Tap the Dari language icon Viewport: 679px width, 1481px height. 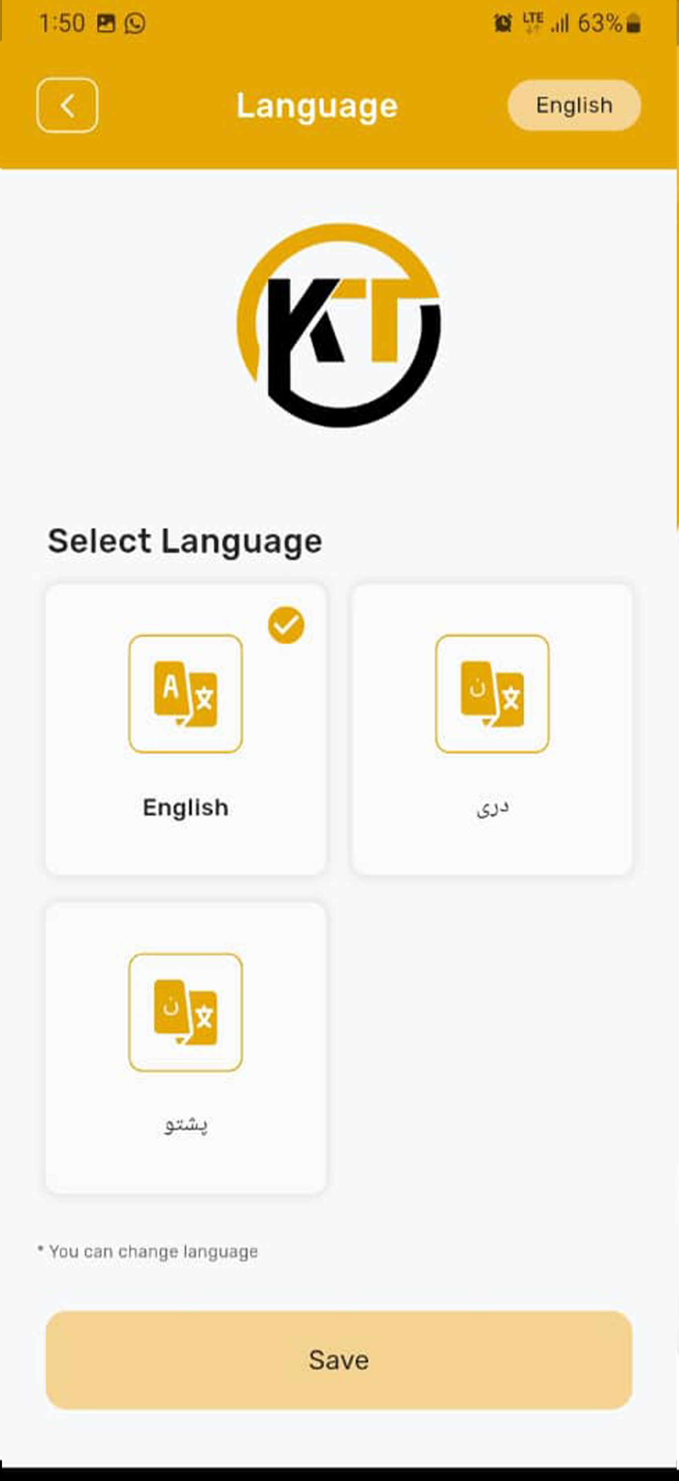coord(492,694)
